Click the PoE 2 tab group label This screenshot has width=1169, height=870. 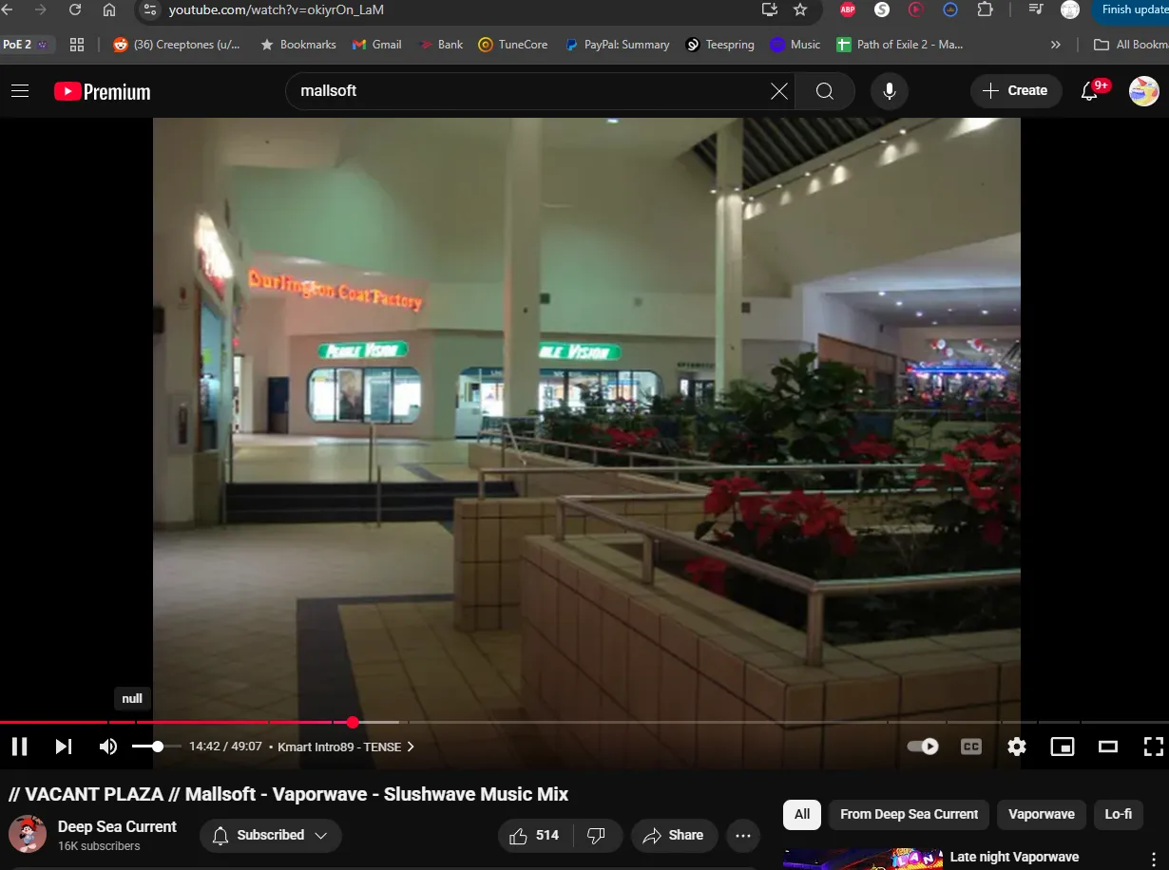click(27, 45)
